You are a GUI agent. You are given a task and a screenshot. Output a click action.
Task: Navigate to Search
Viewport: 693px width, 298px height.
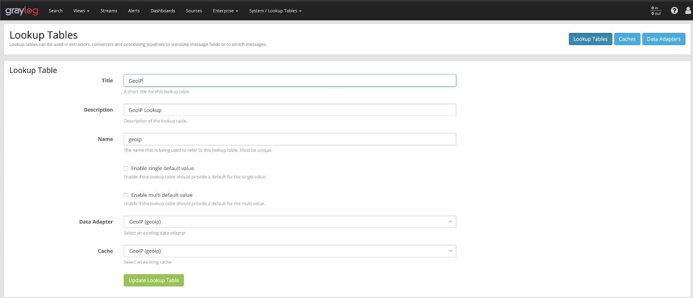55,10
